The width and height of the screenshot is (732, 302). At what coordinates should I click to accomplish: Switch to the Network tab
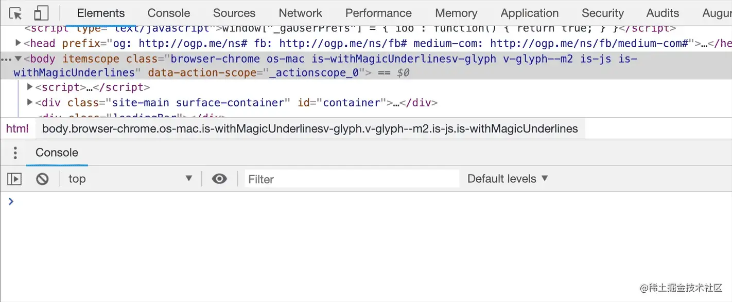tap(300, 13)
